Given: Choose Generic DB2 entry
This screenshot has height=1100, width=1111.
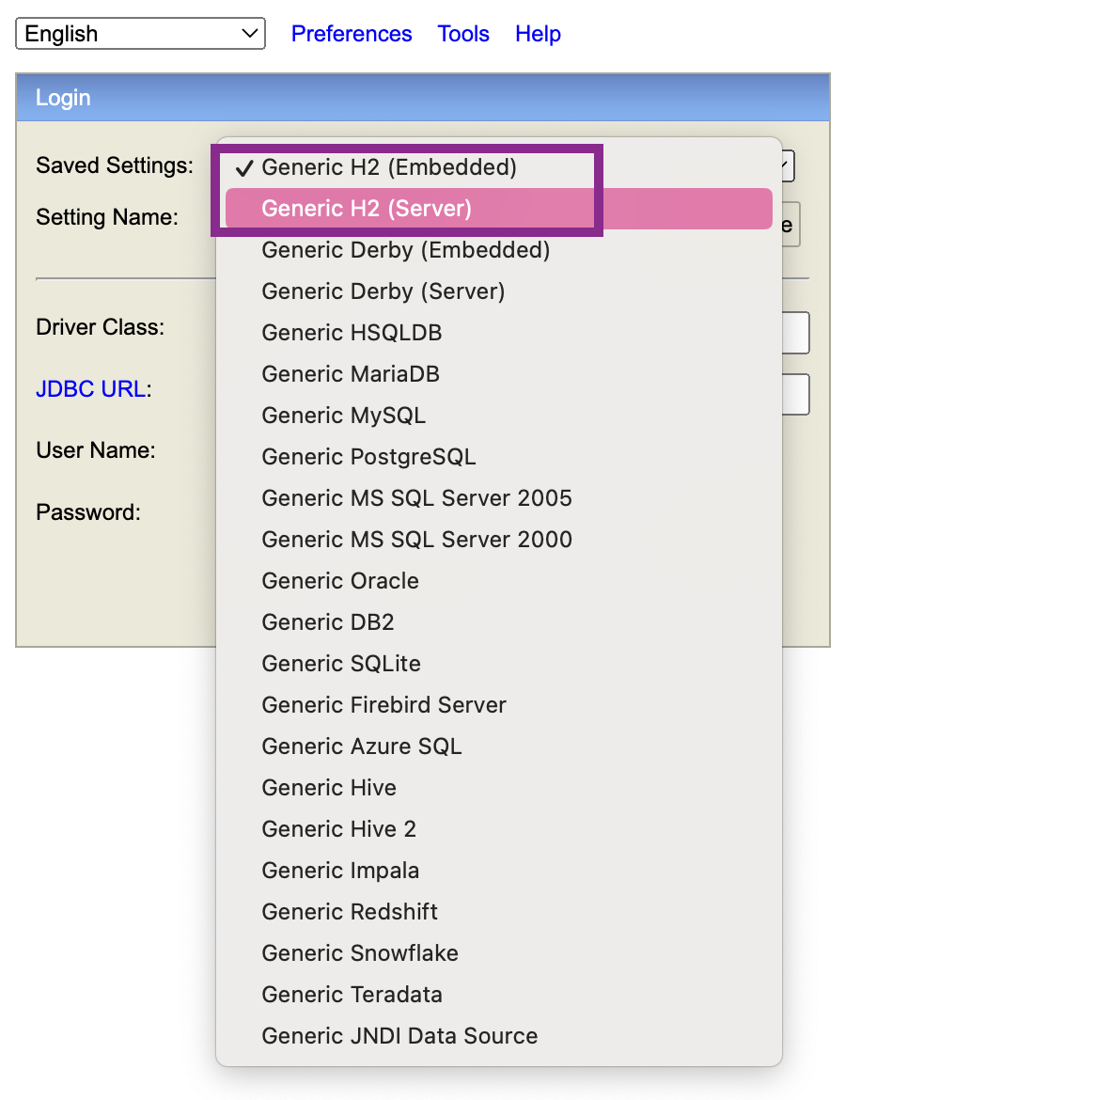Looking at the screenshot, I should [499, 621].
